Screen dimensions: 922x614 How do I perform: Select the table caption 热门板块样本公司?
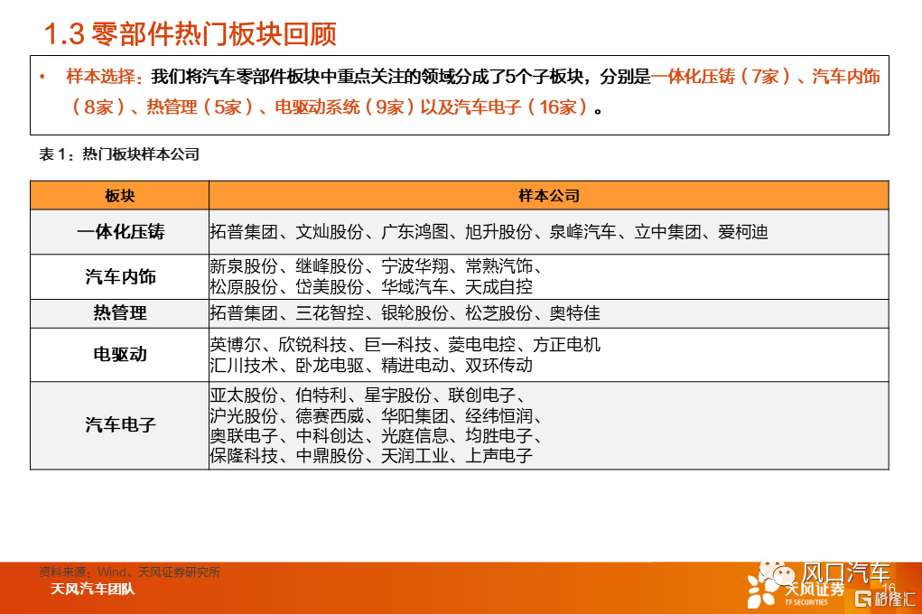pos(141,154)
